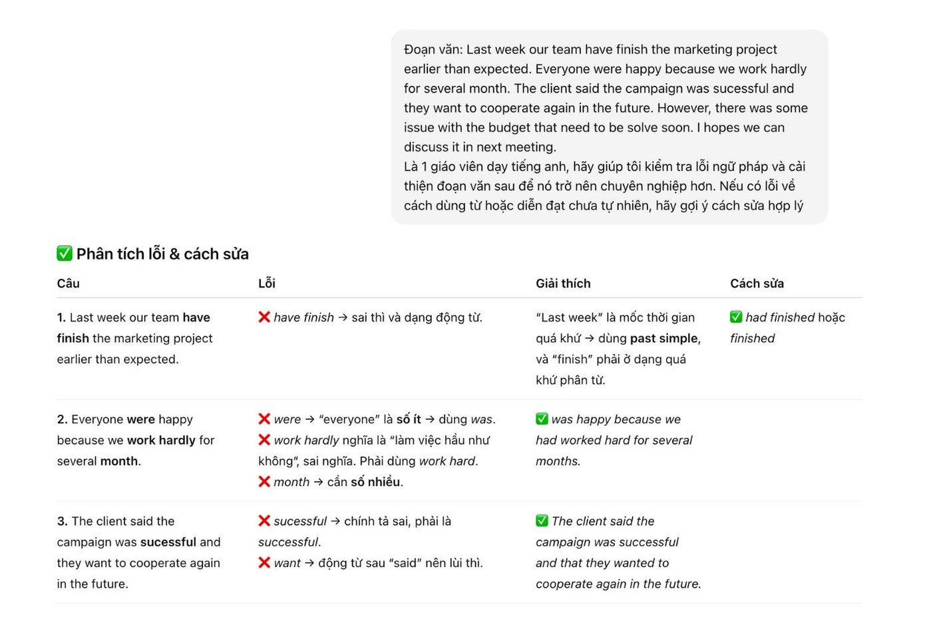The height and width of the screenshot is (617, 925).
Task: Click the red X before "have finish"
Action: pos(264,317)
